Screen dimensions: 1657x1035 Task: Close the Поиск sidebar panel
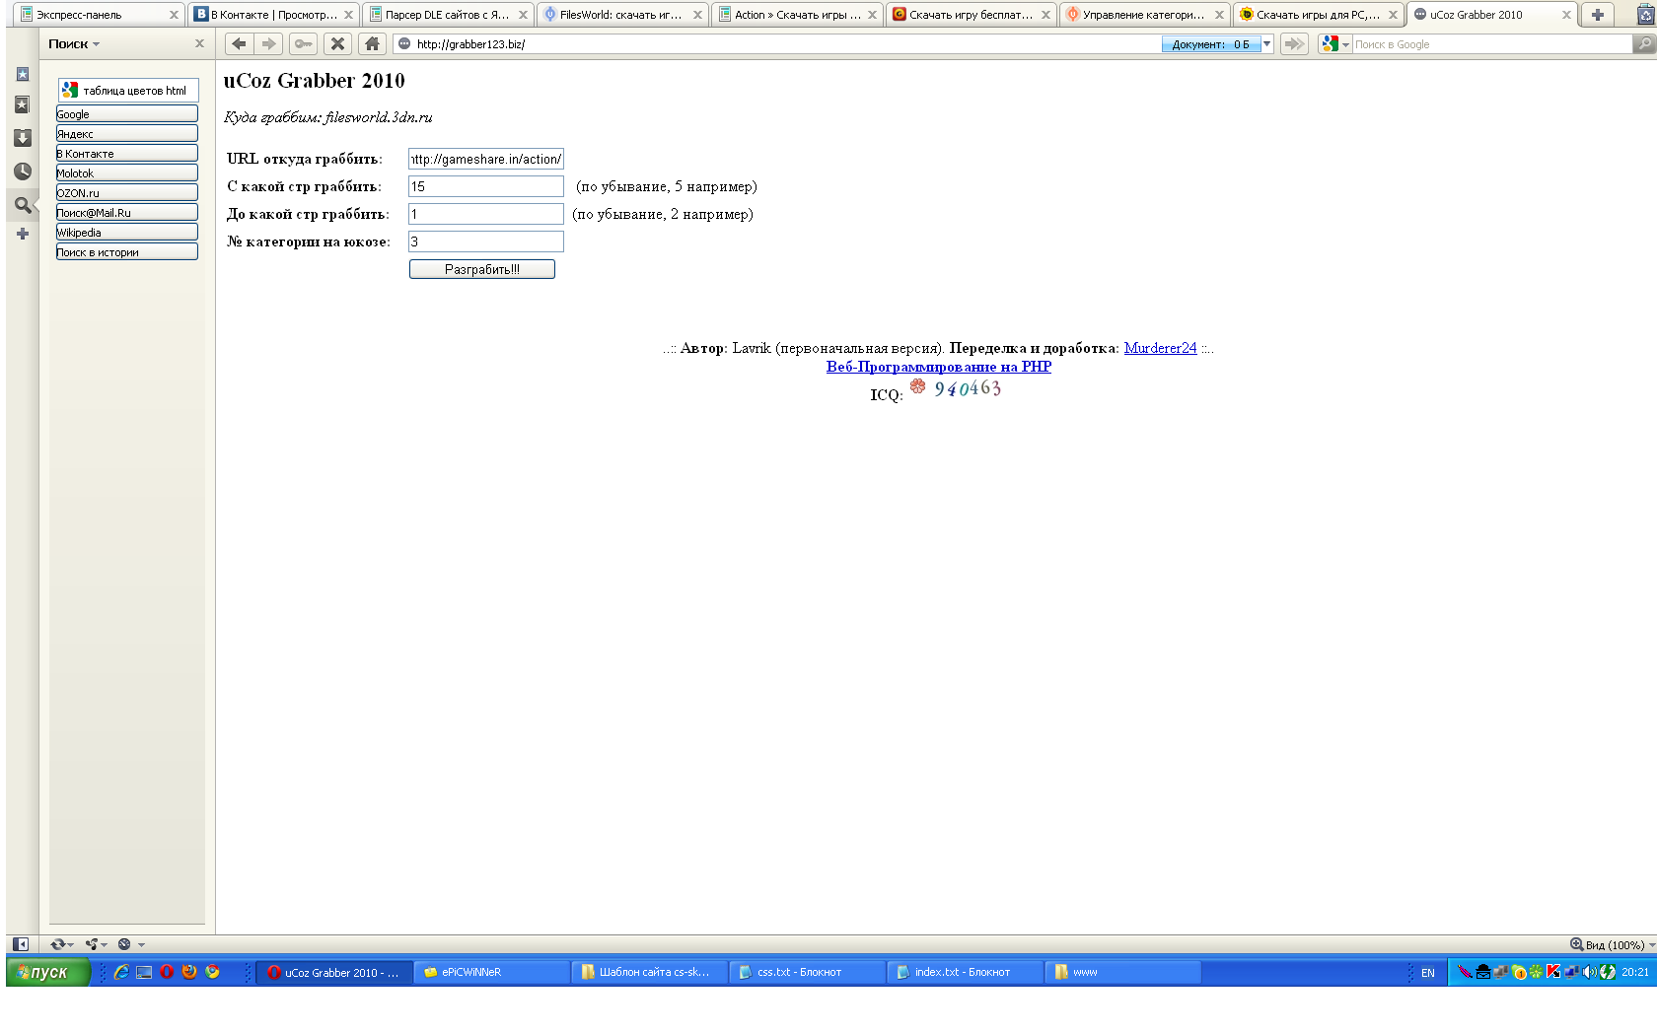click(x=199, y=44)
